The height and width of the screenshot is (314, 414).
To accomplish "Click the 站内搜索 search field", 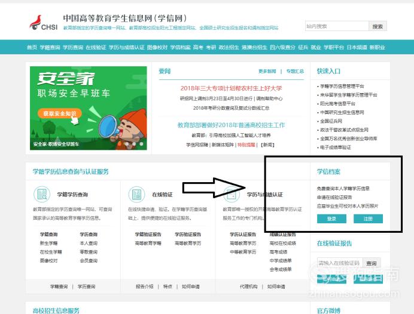I will 337,26.
